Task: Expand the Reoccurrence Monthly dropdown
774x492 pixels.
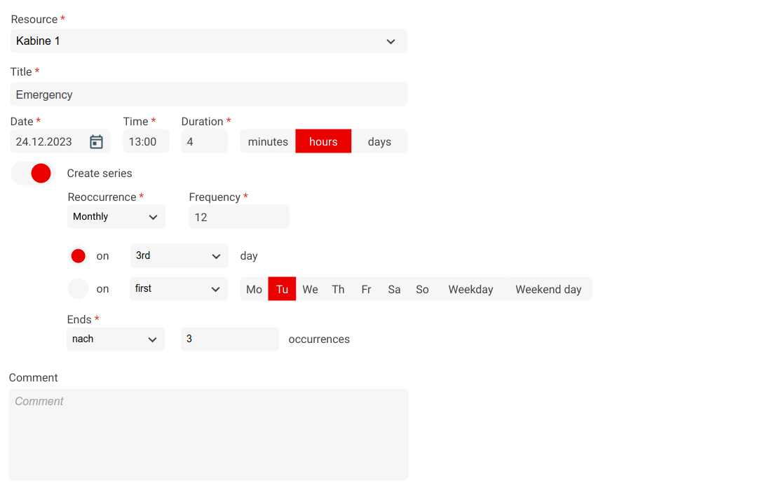Action: 116,217
